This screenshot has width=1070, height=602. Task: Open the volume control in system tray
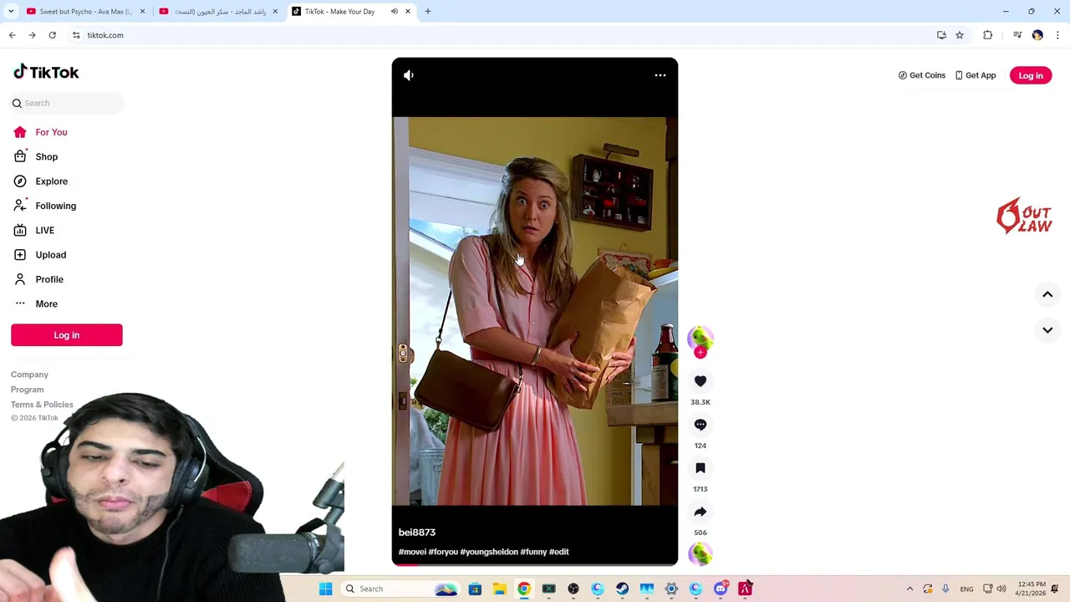click(x=1001, y=589)
